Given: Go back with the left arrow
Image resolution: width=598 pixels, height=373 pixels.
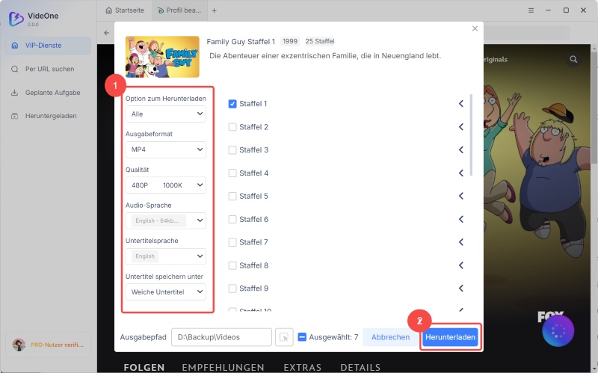Looking at the screenshot, I should (x=106, y=33).
